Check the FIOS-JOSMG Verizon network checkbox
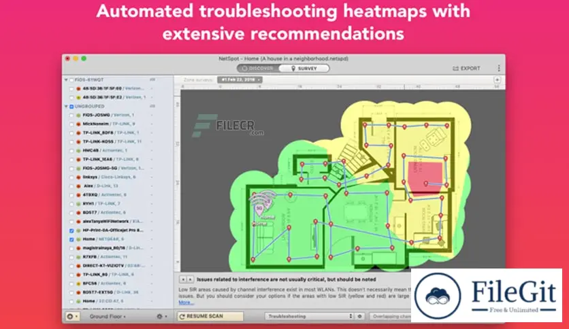Screen dimensions: 569x329 pyautogui.click(x=71, y=116)
